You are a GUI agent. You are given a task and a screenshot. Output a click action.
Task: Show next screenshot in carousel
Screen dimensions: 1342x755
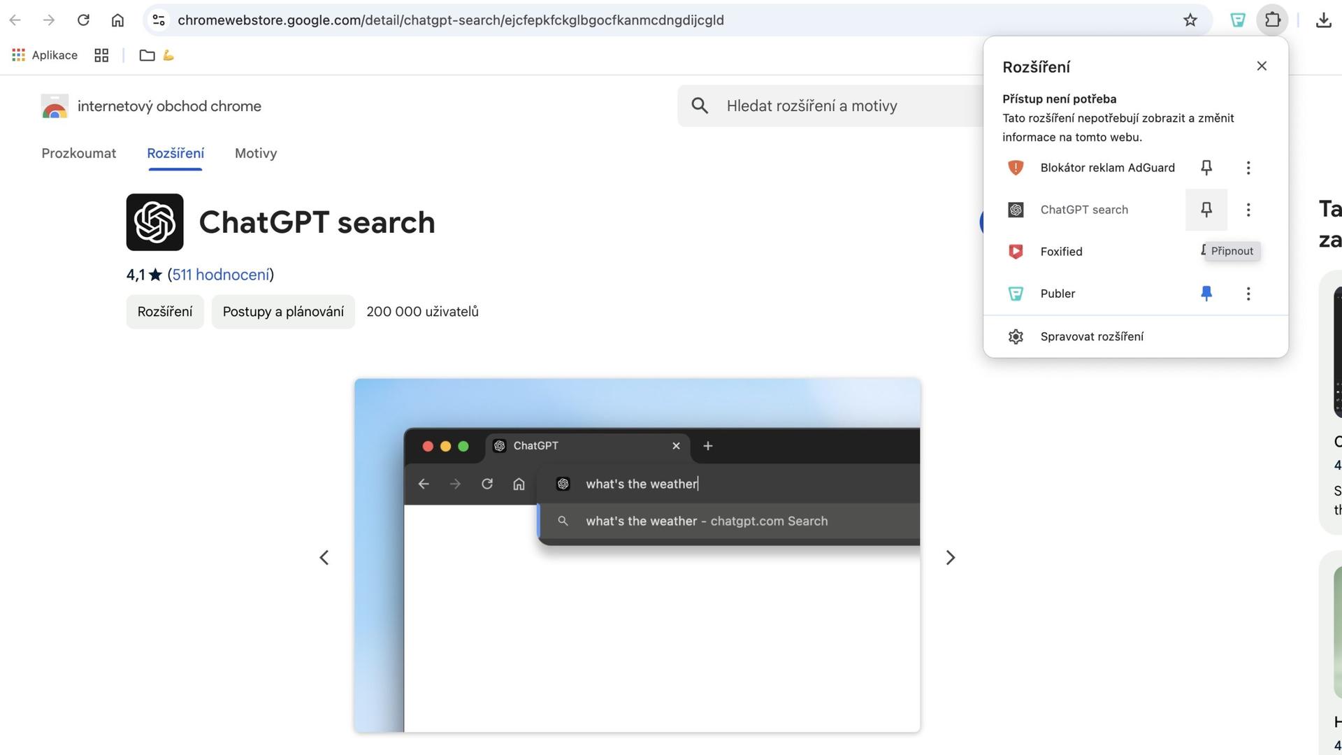coord(951,558)
